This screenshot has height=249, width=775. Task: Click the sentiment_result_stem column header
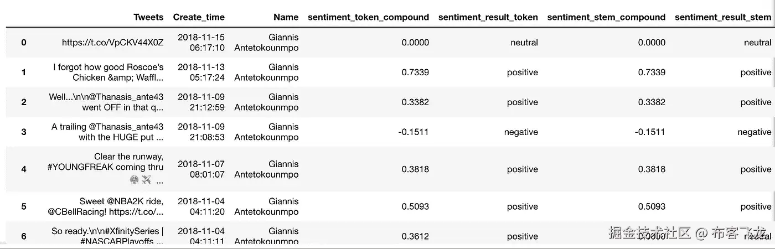pos(722,17)
